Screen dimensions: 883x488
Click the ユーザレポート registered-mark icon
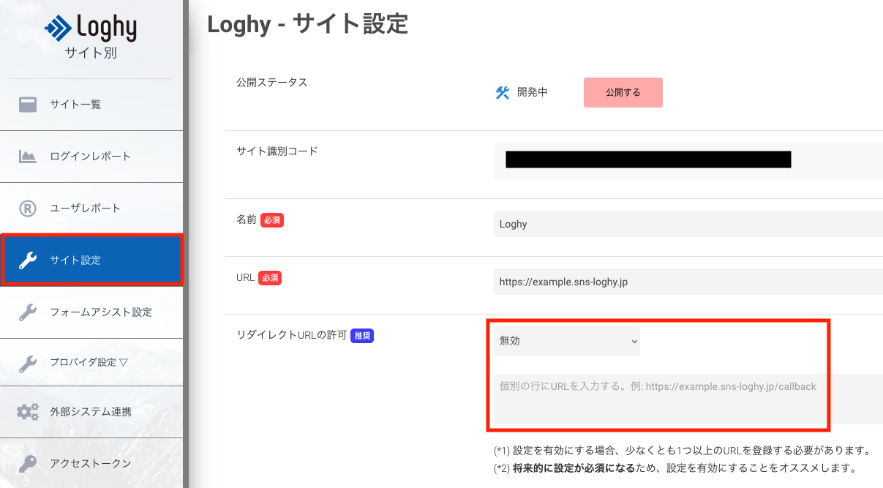tap(28, 209)
